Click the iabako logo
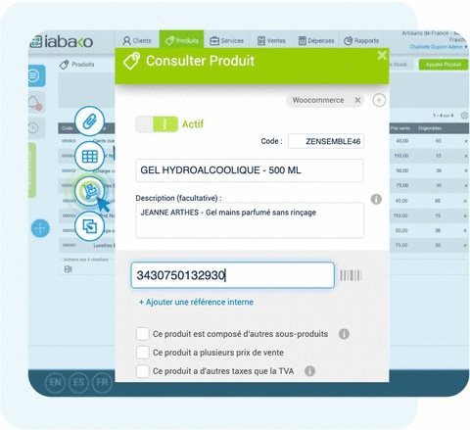470x430 pixels. (x=62, y=42)
